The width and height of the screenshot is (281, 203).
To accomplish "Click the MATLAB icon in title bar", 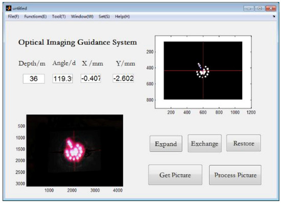I will pos(8,8).
